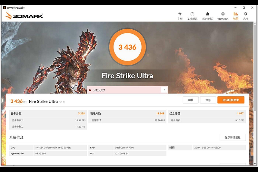Go to the VRMARK tab
The image size is (258, 172).
pyautogui.click(x=223, y=16)
